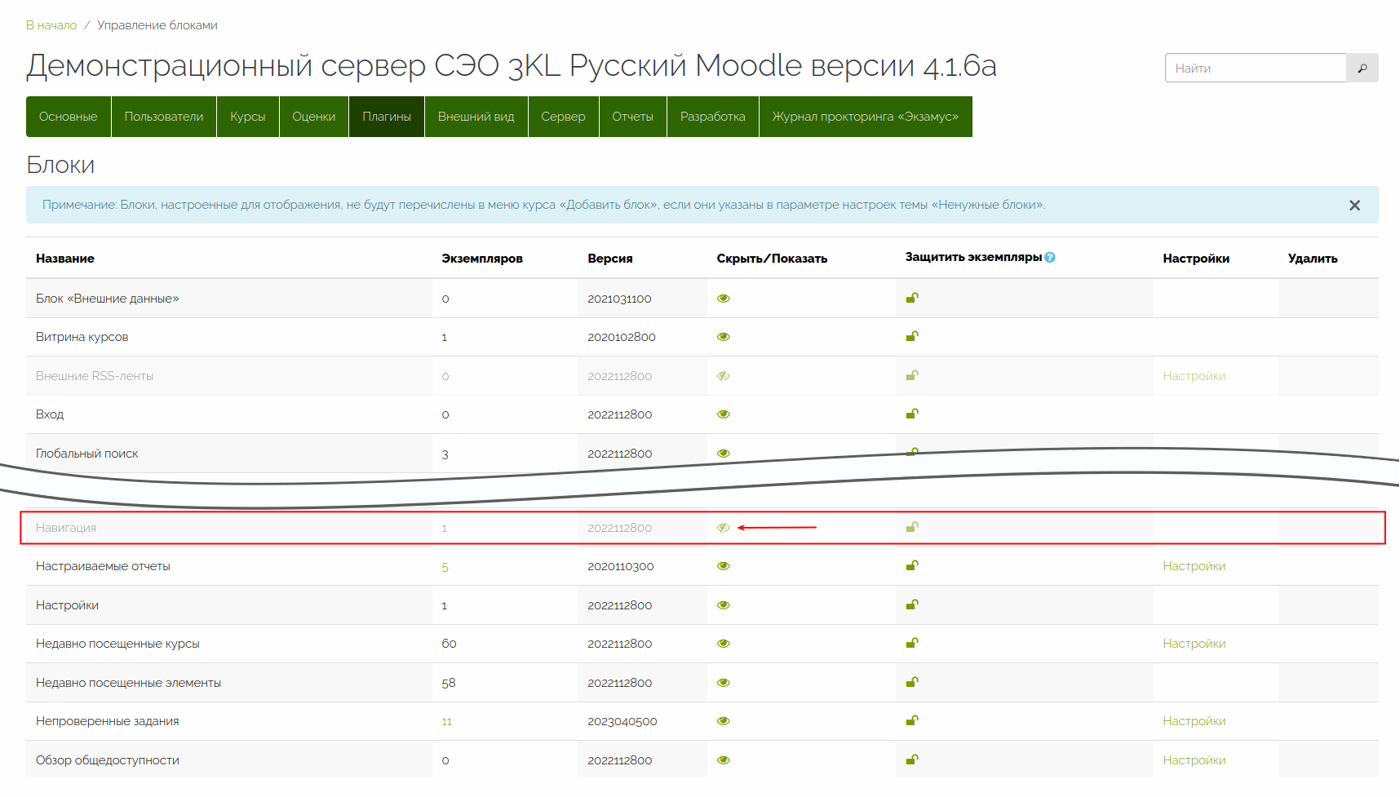Show the Внешние RSS-ленты block

click(723, 376)
